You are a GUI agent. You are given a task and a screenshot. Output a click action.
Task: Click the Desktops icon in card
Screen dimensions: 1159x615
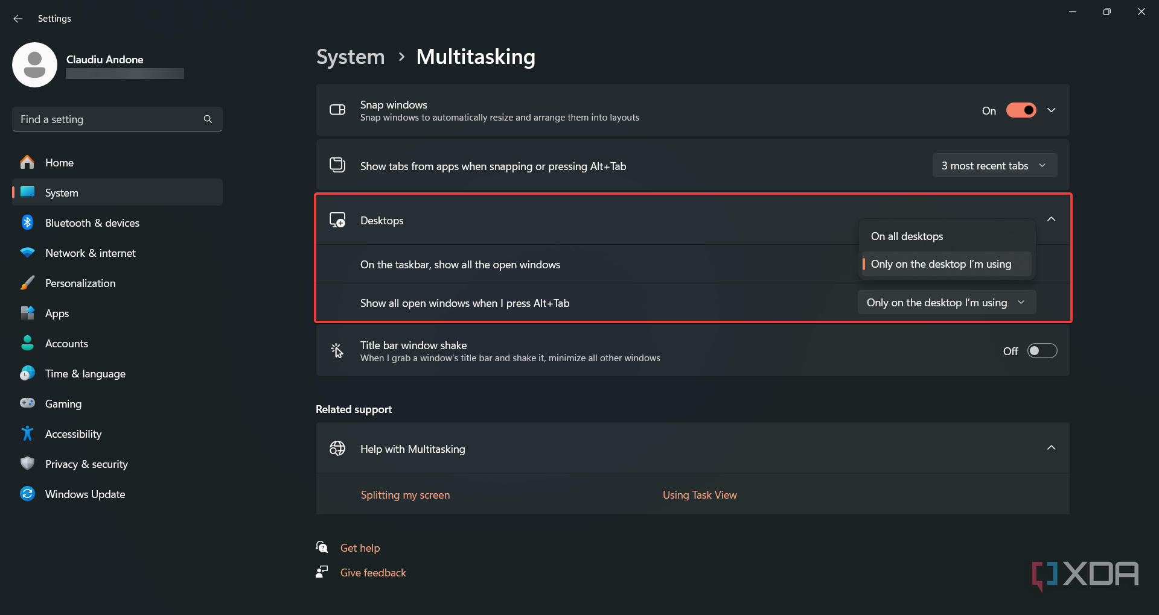(337, 220)
